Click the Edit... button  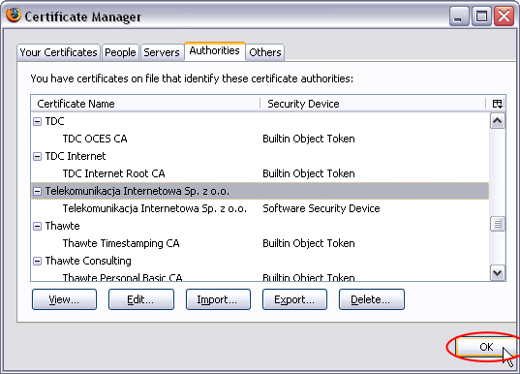pos(141,299)
